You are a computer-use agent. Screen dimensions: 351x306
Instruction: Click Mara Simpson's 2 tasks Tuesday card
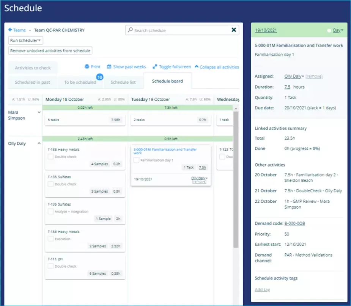[171, 120]
